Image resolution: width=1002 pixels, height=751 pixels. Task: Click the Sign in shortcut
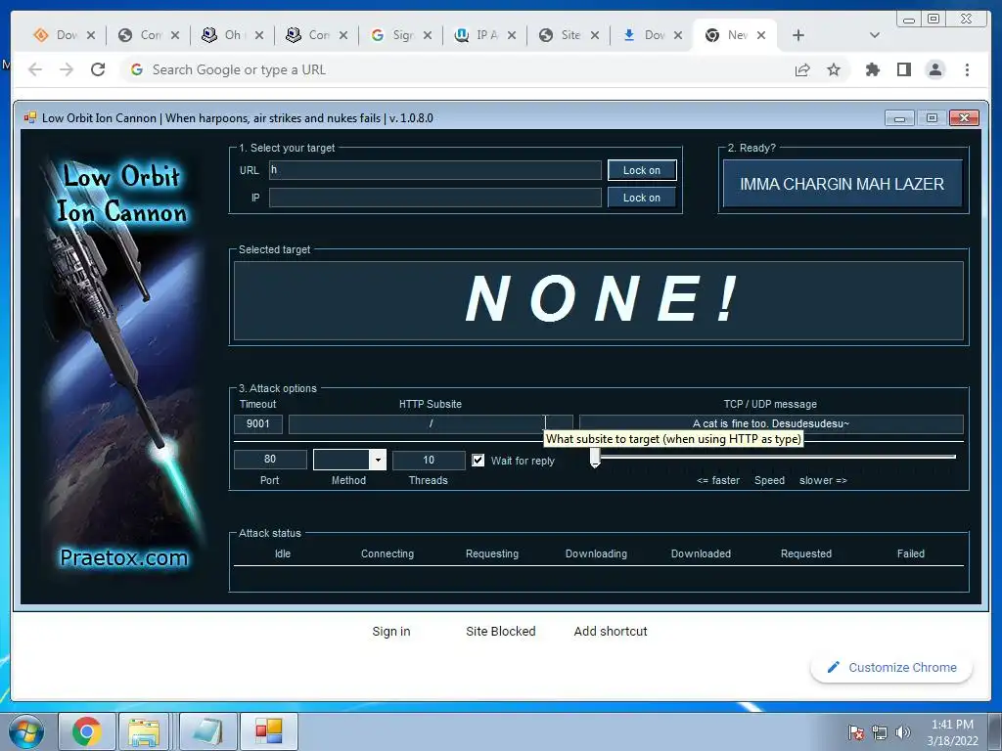coord(391,631)
